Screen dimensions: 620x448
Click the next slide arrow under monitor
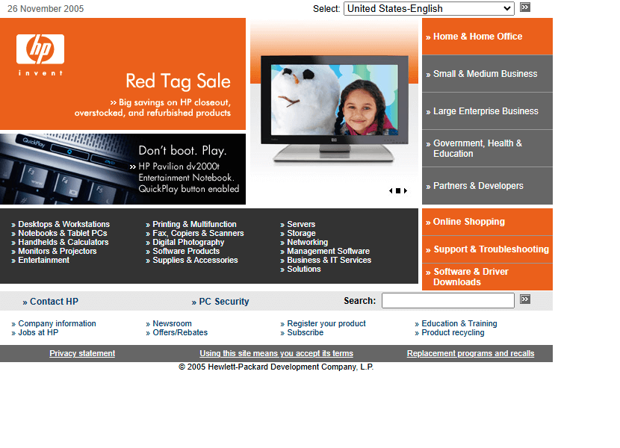pos(406,190)
